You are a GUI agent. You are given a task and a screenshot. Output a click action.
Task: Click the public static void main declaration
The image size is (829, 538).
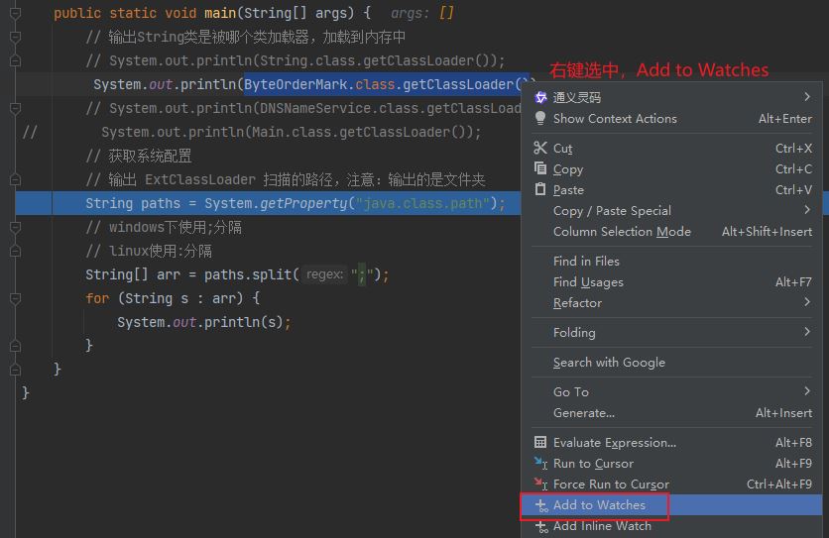[x=212, y=13]
